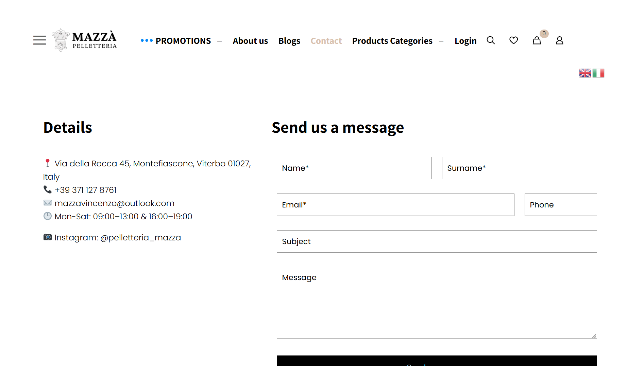The width and height of the screenshot is (644, 366).
Task: Open the search magnifier icon
Action: tap(491, 40)
